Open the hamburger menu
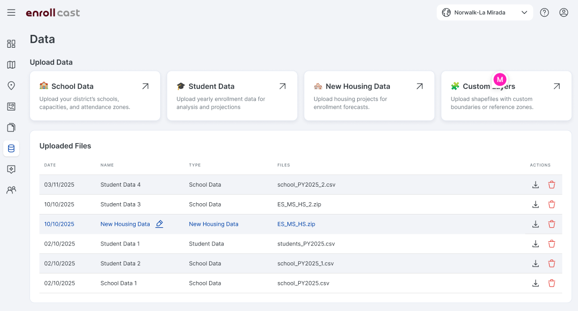Screen dimensions: 578x311 tap(11, 12)
